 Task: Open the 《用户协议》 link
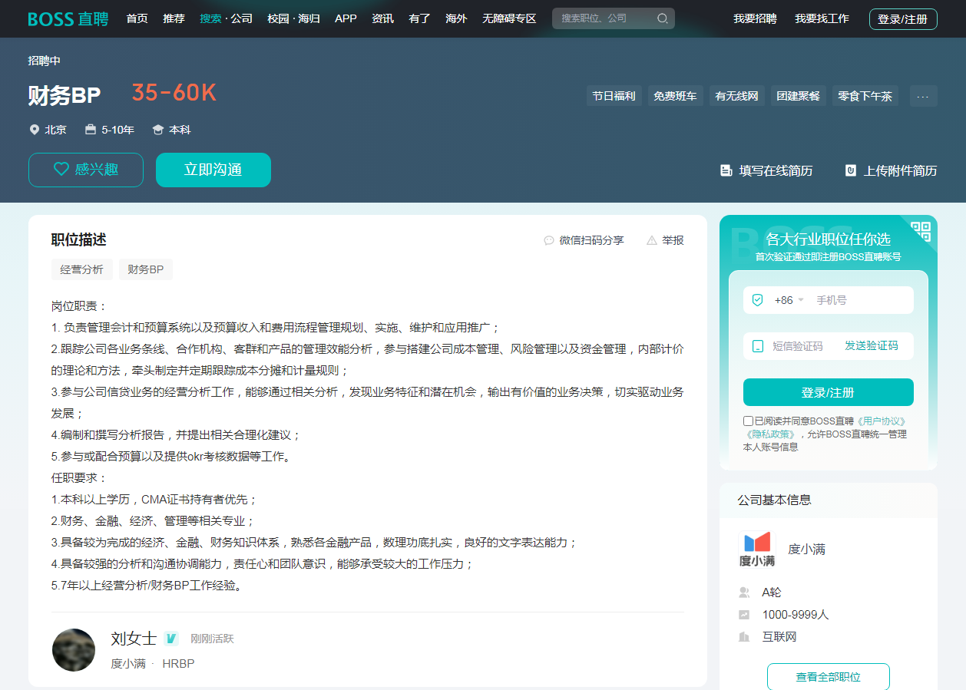click(x=882, y=421)
